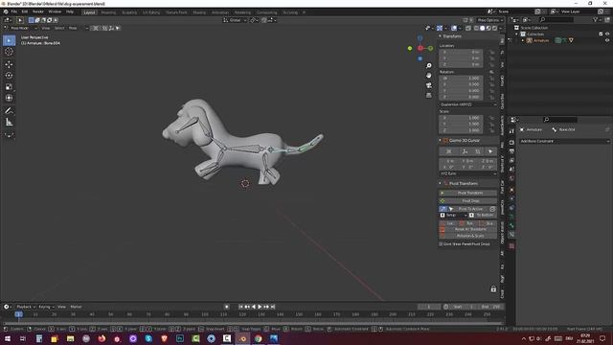Switch to the Animation workspace tab

220,12
